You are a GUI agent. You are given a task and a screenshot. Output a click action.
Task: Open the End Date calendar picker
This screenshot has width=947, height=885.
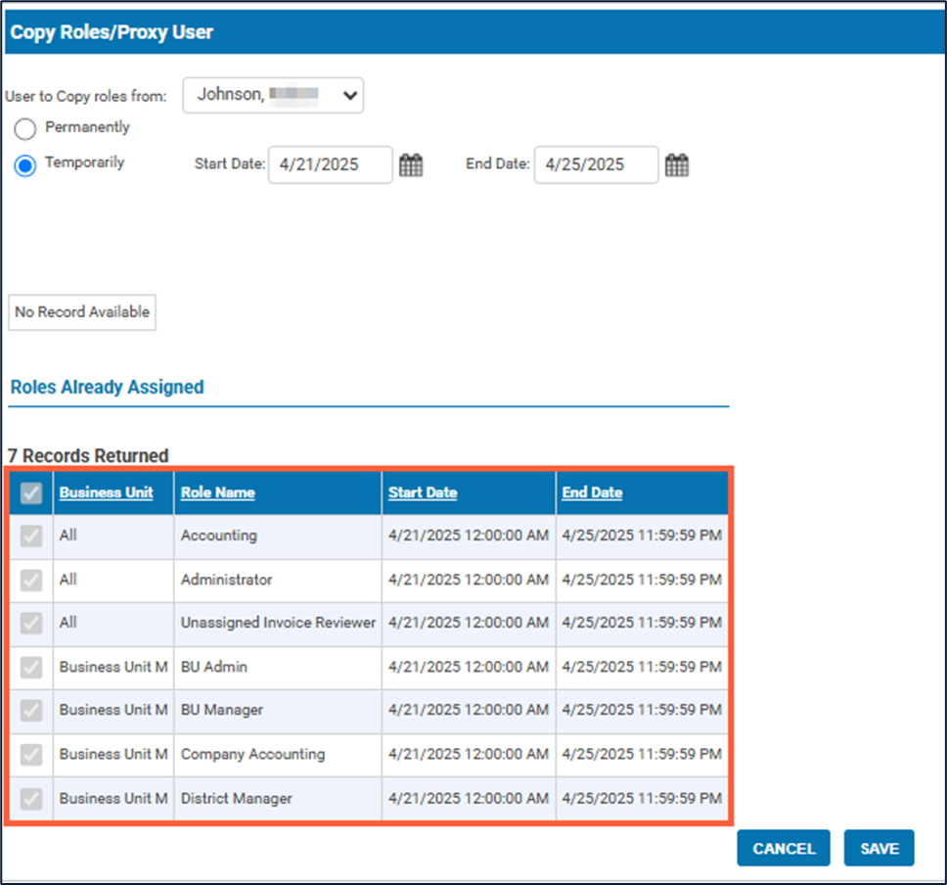click(676, 165)
